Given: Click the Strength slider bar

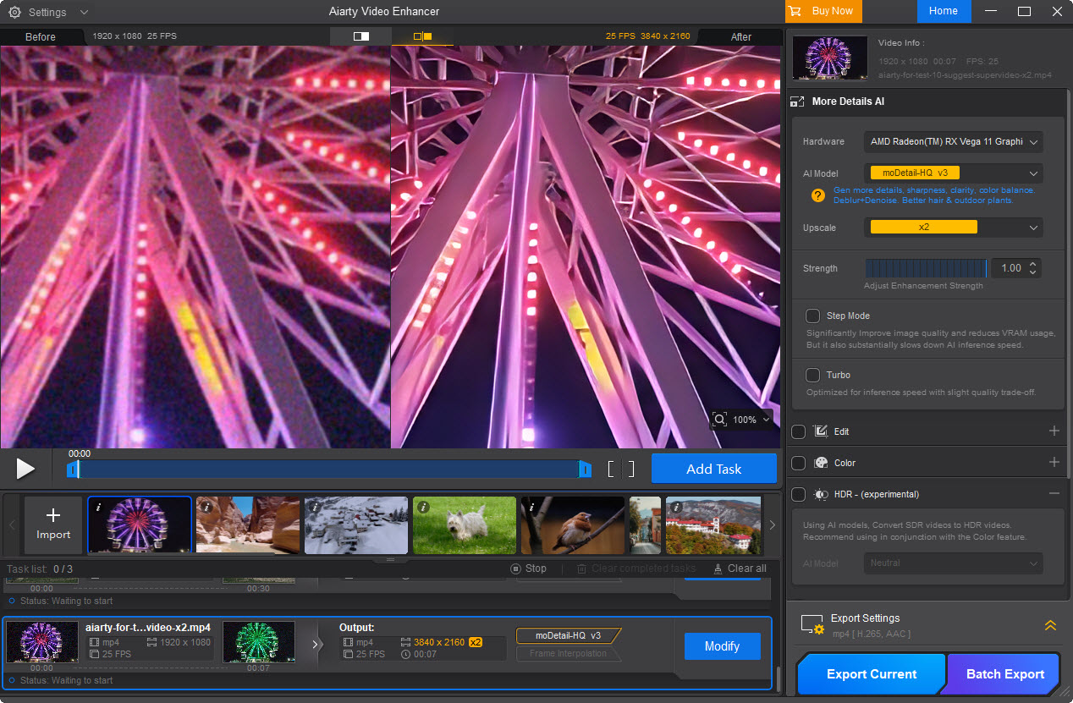Looking at the screenshot, I should (x=926, y=268).
